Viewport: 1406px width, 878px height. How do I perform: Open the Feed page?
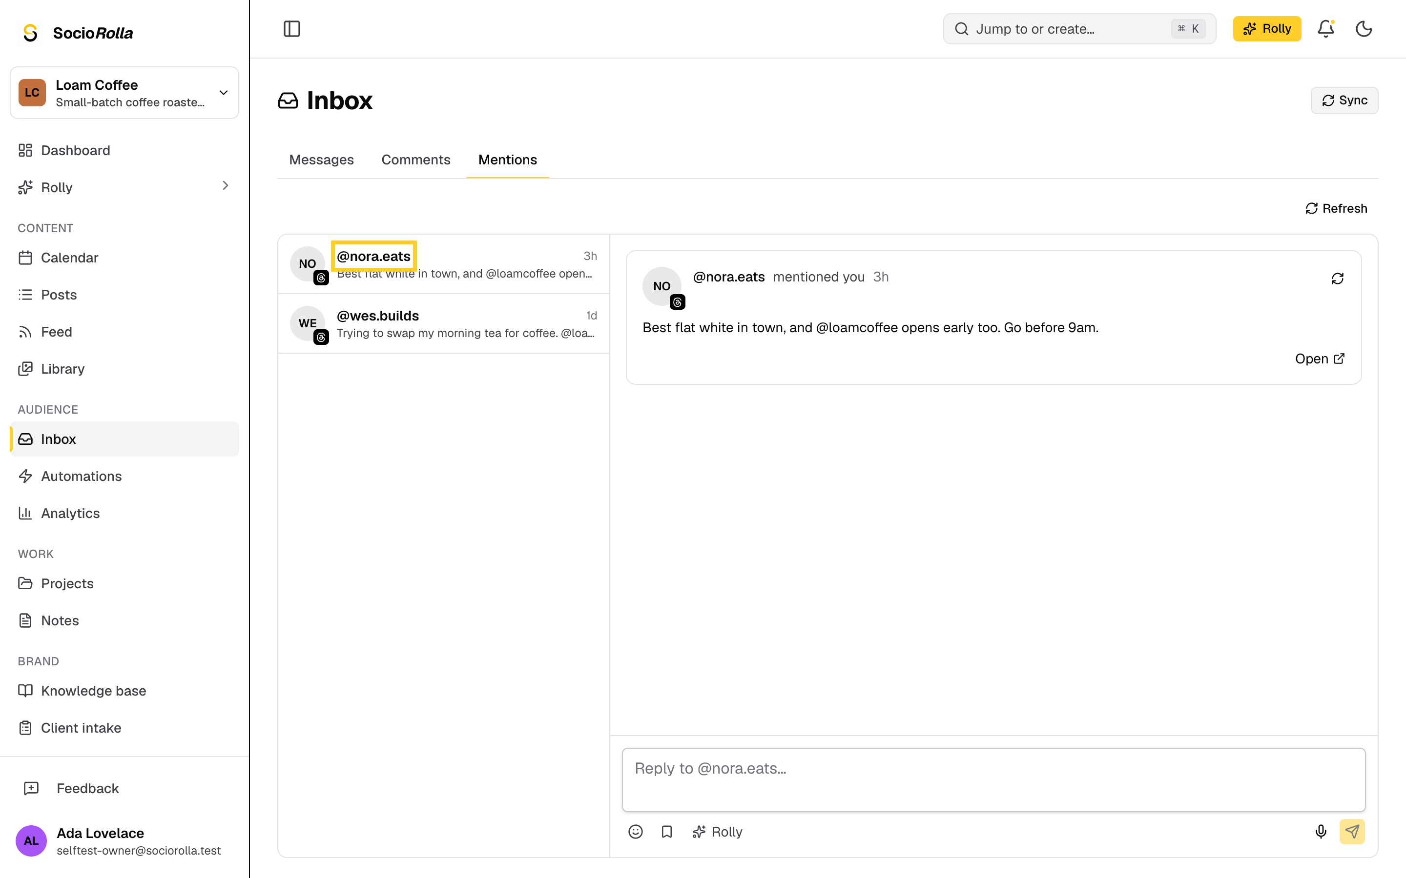124,332
